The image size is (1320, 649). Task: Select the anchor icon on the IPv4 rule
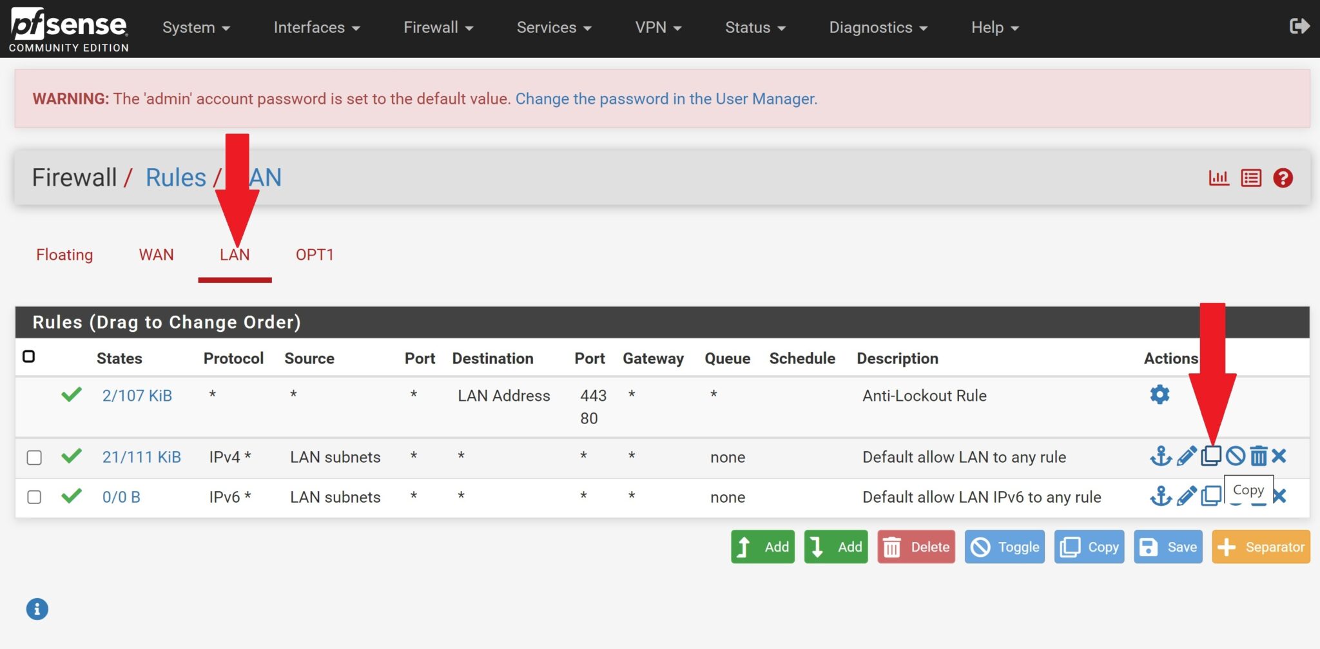[1160, 456]
